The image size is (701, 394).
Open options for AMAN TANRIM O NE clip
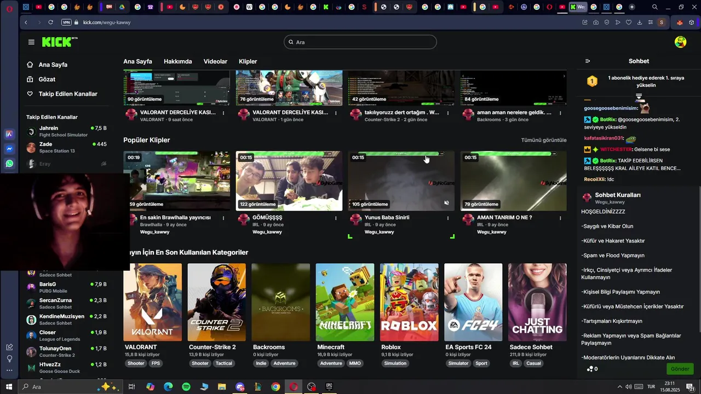(560, 218)
